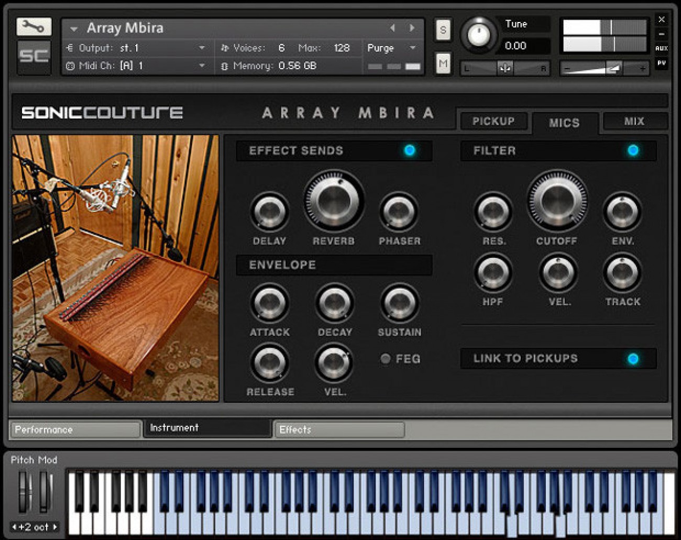681x540 pixels.
Task: Click the PV icon at top right
Action: click(x=662, y=62)
